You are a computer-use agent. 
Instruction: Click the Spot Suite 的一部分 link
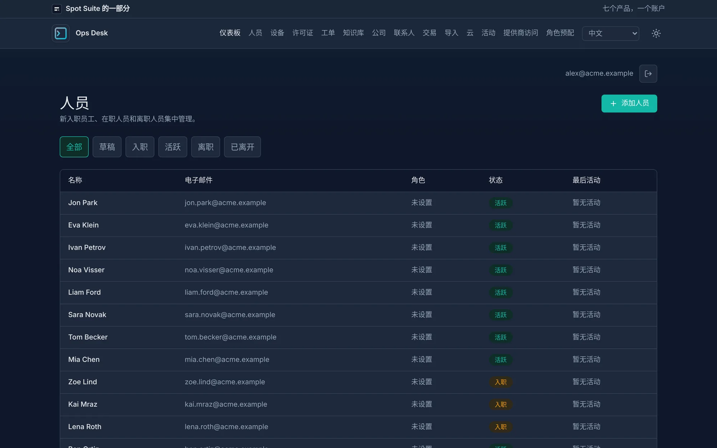(x=98, y=9)
